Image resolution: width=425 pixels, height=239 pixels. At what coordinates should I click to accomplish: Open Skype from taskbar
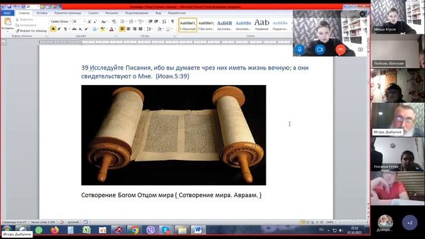coord(165,230)
